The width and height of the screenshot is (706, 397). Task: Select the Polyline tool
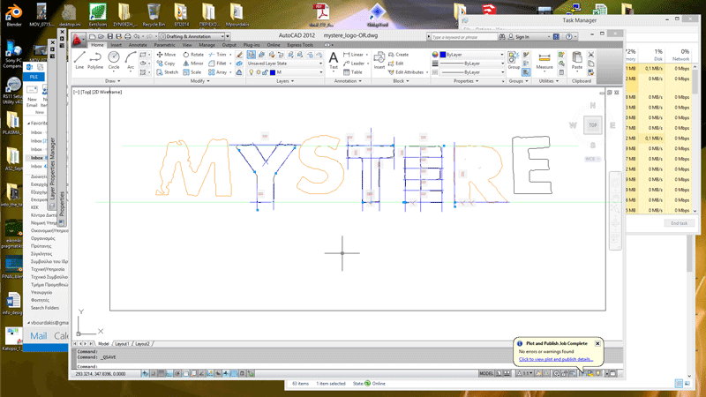coord(95,59)
